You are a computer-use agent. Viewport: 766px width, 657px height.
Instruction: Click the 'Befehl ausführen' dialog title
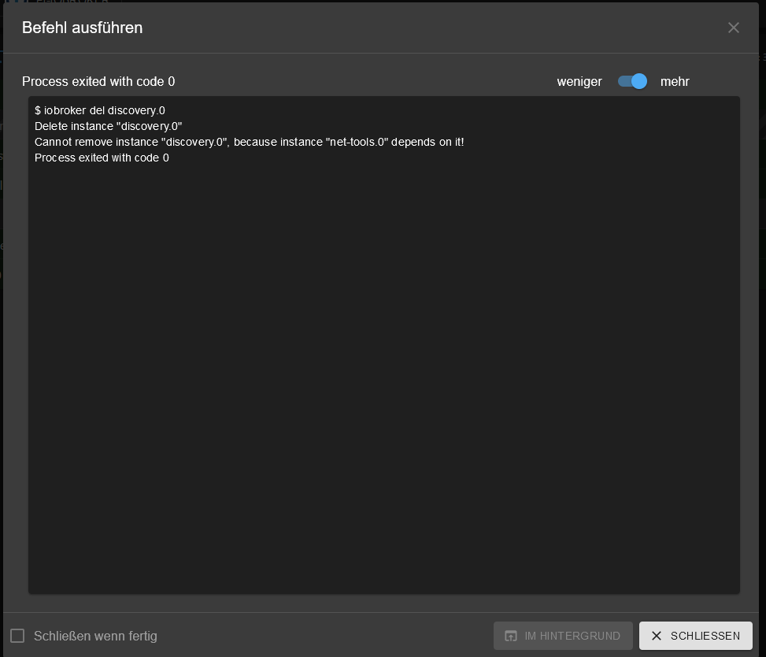pos(82,28)
